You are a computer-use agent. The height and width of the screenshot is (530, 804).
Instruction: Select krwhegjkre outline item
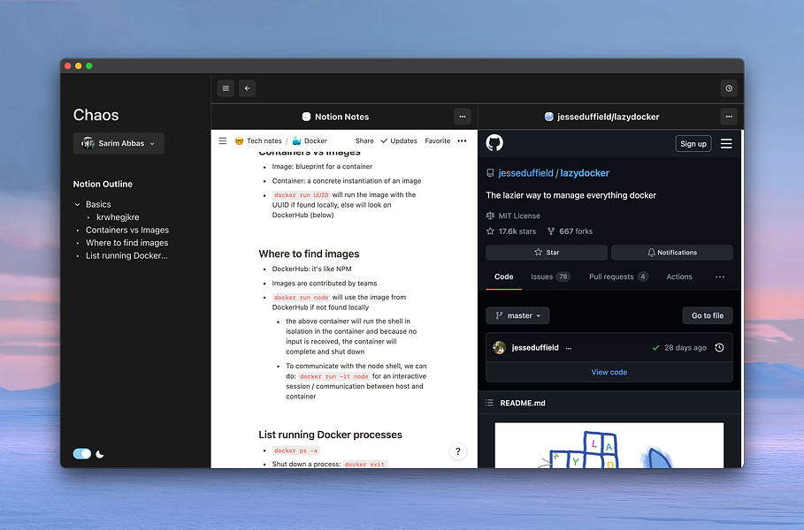(x=118, y=217)
